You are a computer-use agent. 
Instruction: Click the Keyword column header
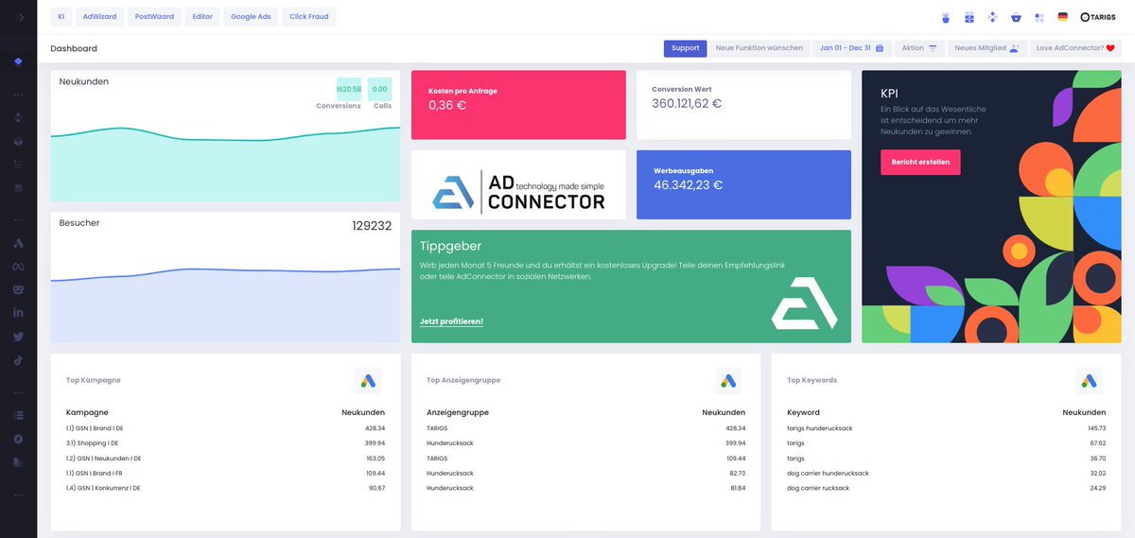tap(803, 412)
